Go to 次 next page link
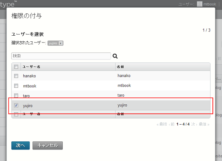 point(194,124)
